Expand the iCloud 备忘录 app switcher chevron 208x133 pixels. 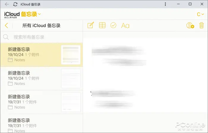40,14
